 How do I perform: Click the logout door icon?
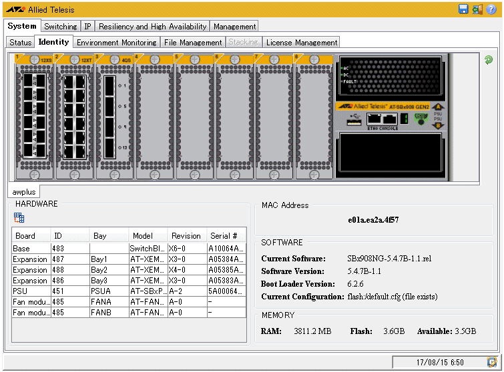pos(477,9)
